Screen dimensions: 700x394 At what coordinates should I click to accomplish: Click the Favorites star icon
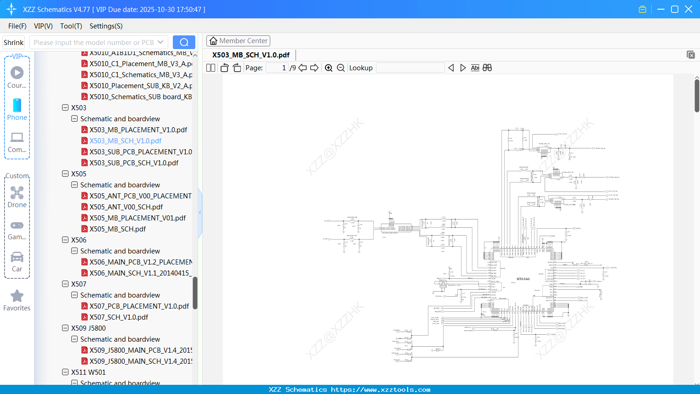(17, 296)
